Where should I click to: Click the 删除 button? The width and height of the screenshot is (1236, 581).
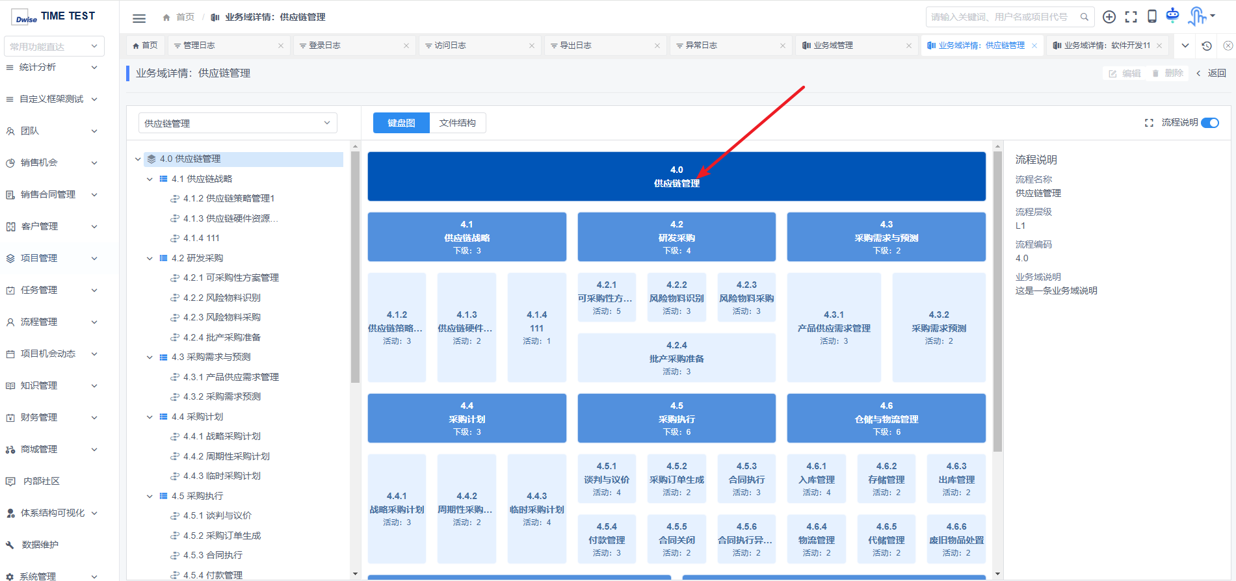point(1168,73)
